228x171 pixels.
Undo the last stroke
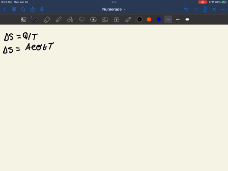coord(186,9)
